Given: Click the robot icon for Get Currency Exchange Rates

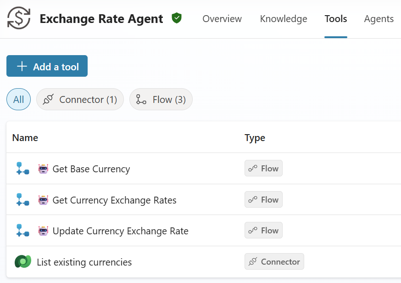Looking at the screenshot, I should pos(43,200).
